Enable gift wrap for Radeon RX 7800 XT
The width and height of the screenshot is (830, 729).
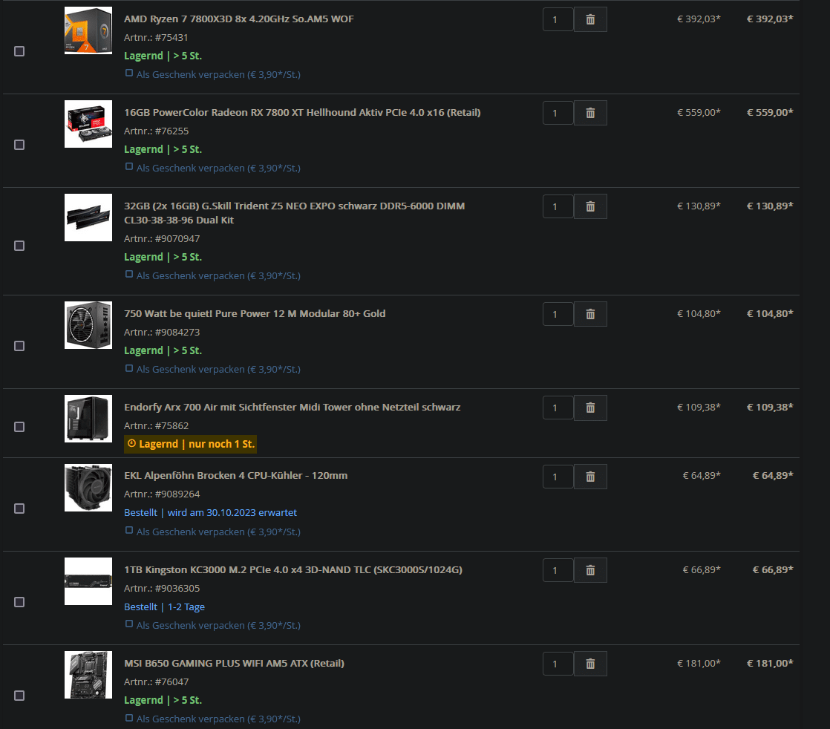[x=129, y=167]
